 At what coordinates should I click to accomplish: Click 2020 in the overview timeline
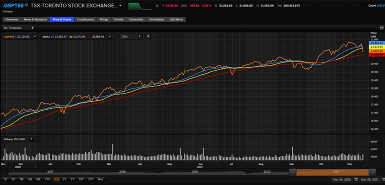click(267, 172)
